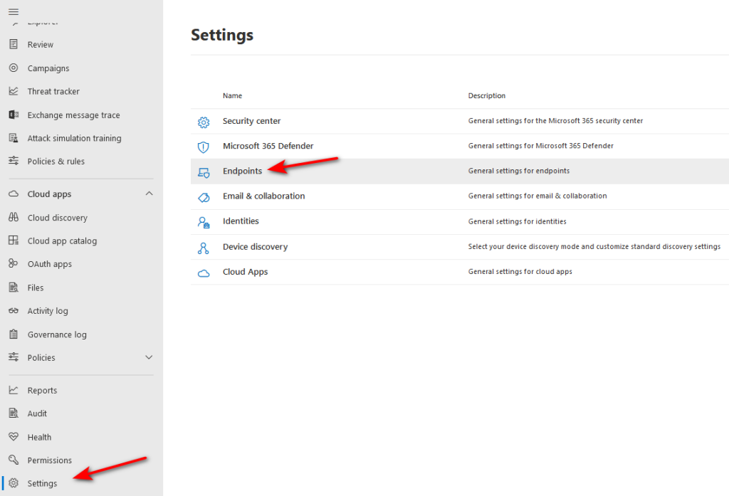Screen dimensions: 729x496
Task: Click the Cloud Apps cloud icon in table
Action: (x=204, y=273)
